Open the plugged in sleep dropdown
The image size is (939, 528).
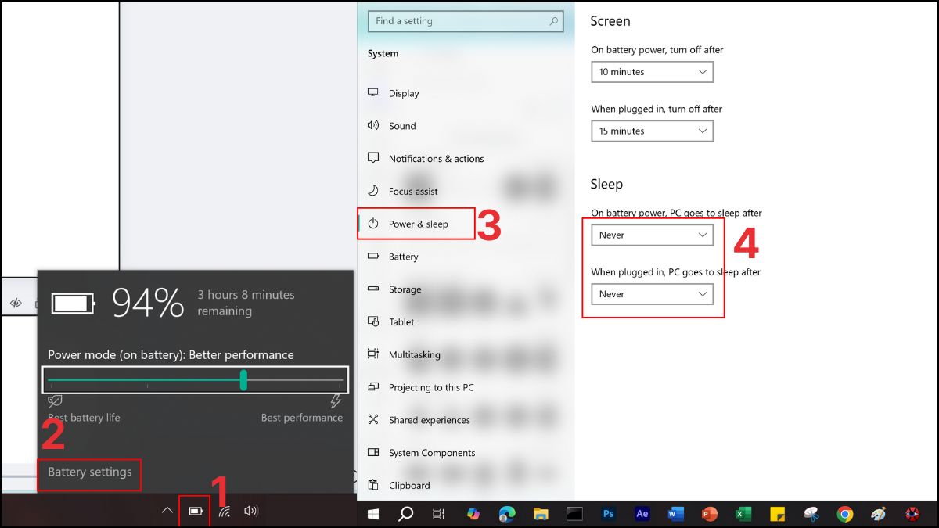point(653,294)
